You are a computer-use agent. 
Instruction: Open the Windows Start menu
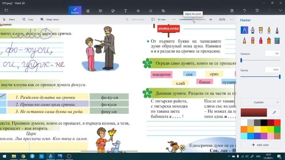point(4,156)
